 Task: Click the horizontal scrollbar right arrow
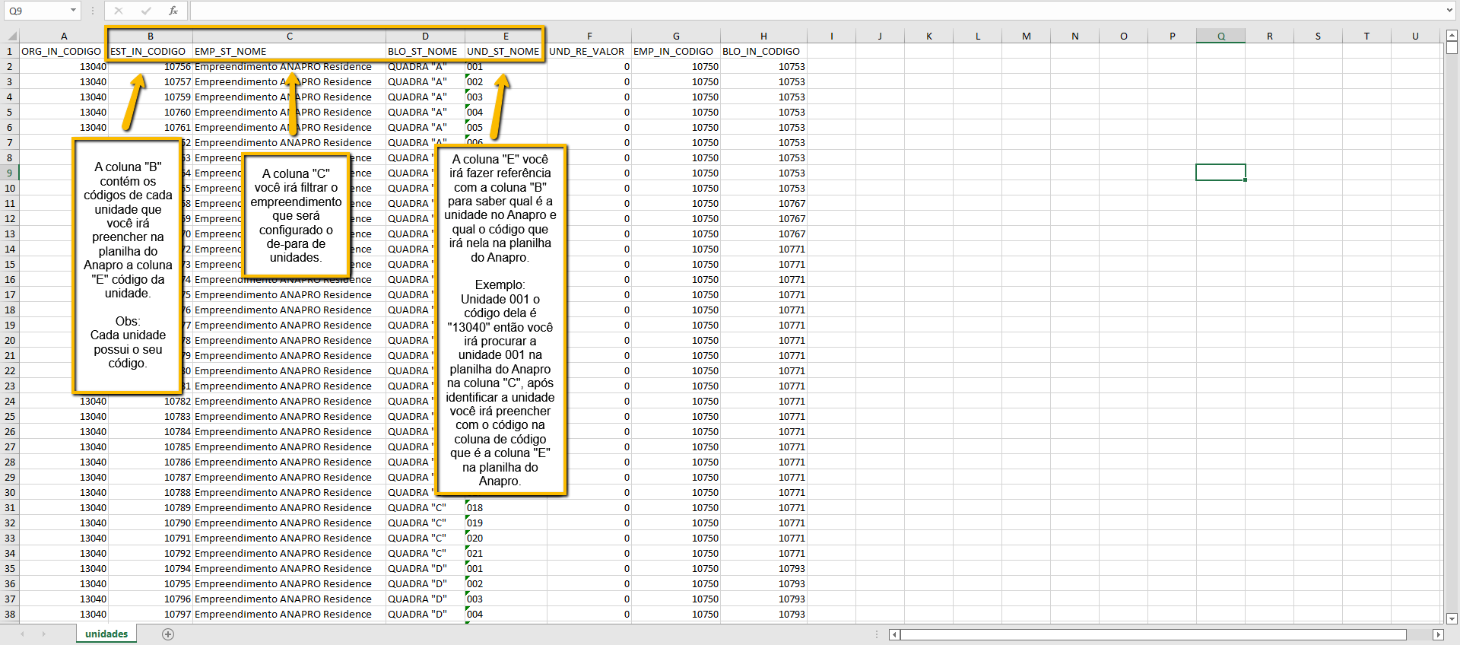(x=1437, y=634)
